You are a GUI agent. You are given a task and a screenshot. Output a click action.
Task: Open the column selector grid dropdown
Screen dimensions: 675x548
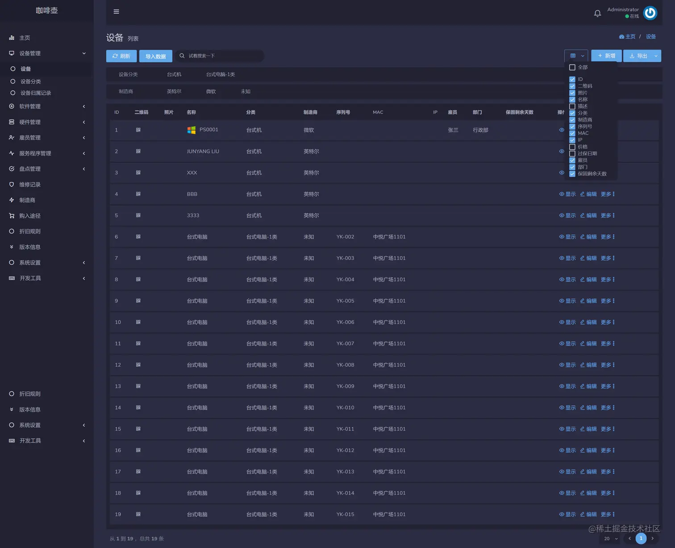(x=576, y=56)
